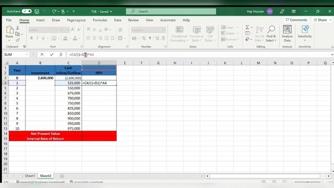Click inside the formula bar text
This screenshot has width=334, height=188.
coord(81,54)
